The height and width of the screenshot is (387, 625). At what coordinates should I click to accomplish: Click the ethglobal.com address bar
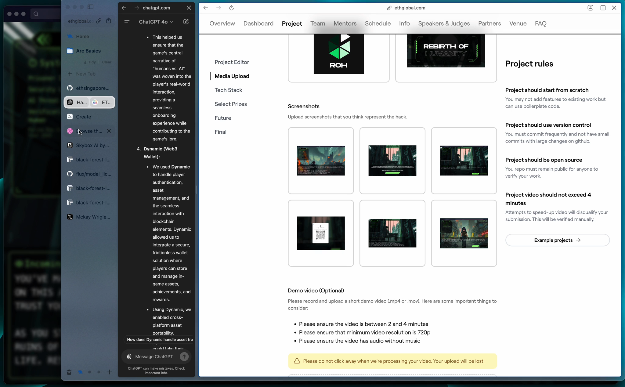pyautogui.click(x=406, y=8)
